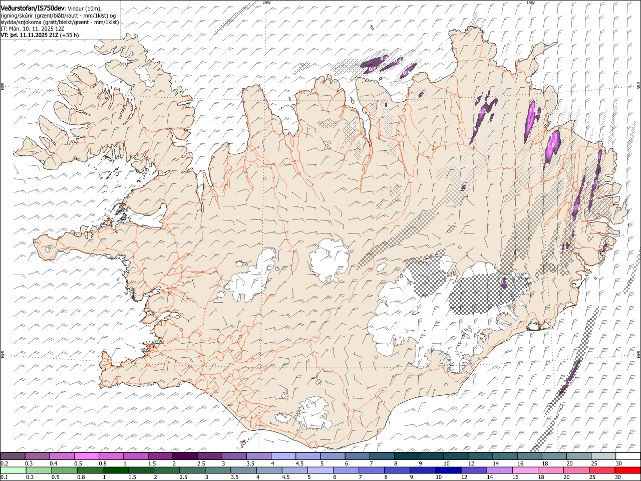Pick the bright pink top-row swatch starting at 0.5
641x481 pixels.
[x=86, y=456]
